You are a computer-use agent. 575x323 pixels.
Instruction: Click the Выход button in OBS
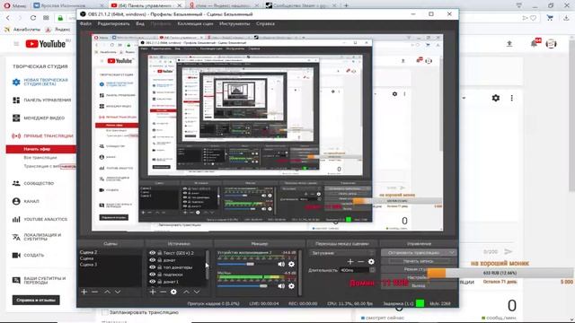419,285
